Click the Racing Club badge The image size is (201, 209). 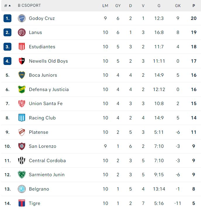(22, 118)
